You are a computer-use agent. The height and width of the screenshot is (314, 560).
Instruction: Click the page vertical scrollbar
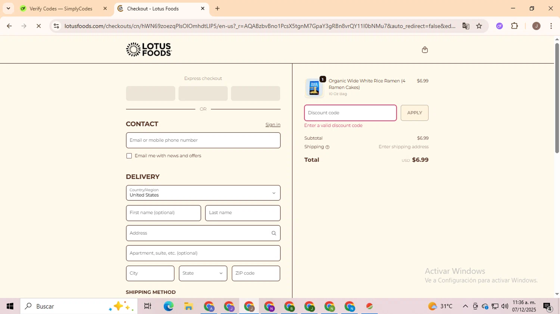point(557,98)
